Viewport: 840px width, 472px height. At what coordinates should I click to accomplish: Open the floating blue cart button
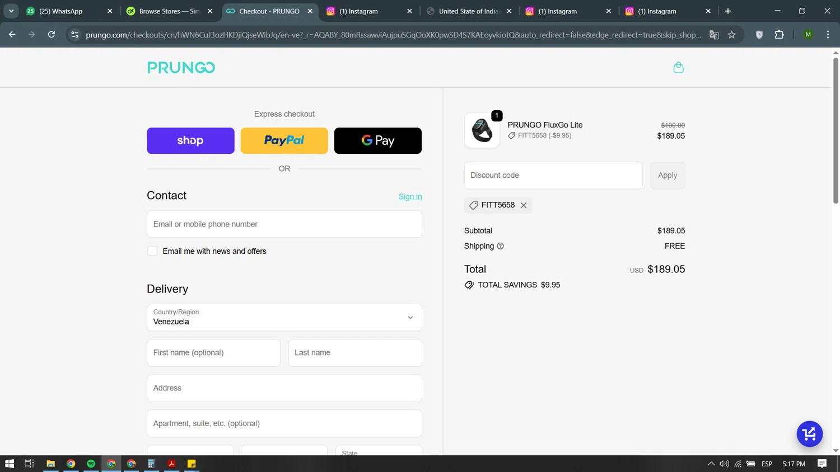809,434
